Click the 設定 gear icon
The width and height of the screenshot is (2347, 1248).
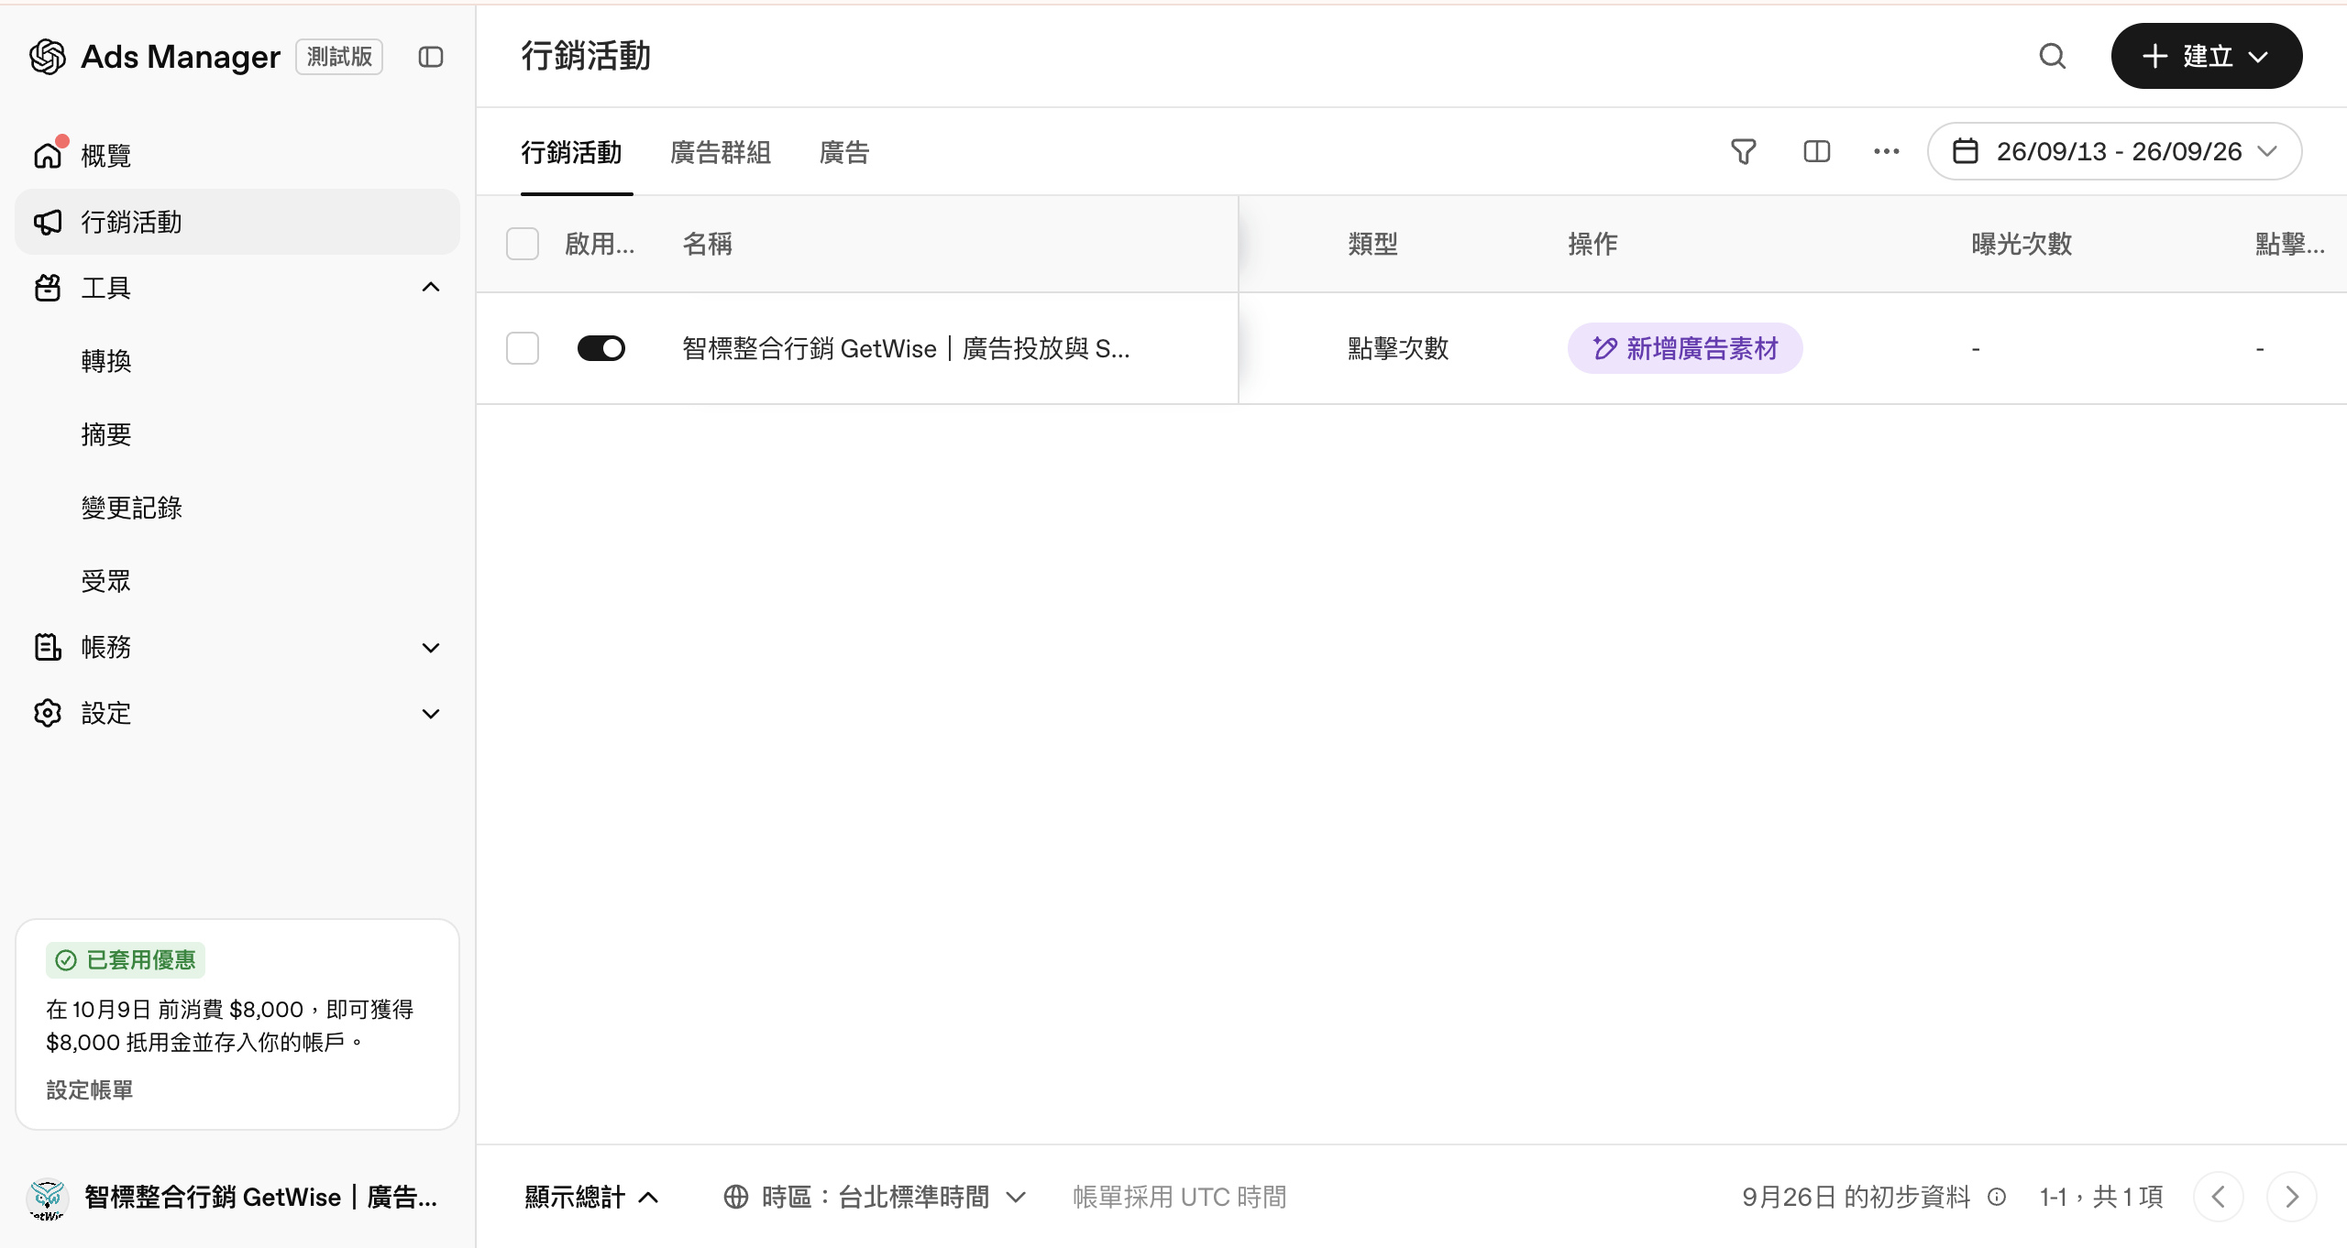coord(48,713)
